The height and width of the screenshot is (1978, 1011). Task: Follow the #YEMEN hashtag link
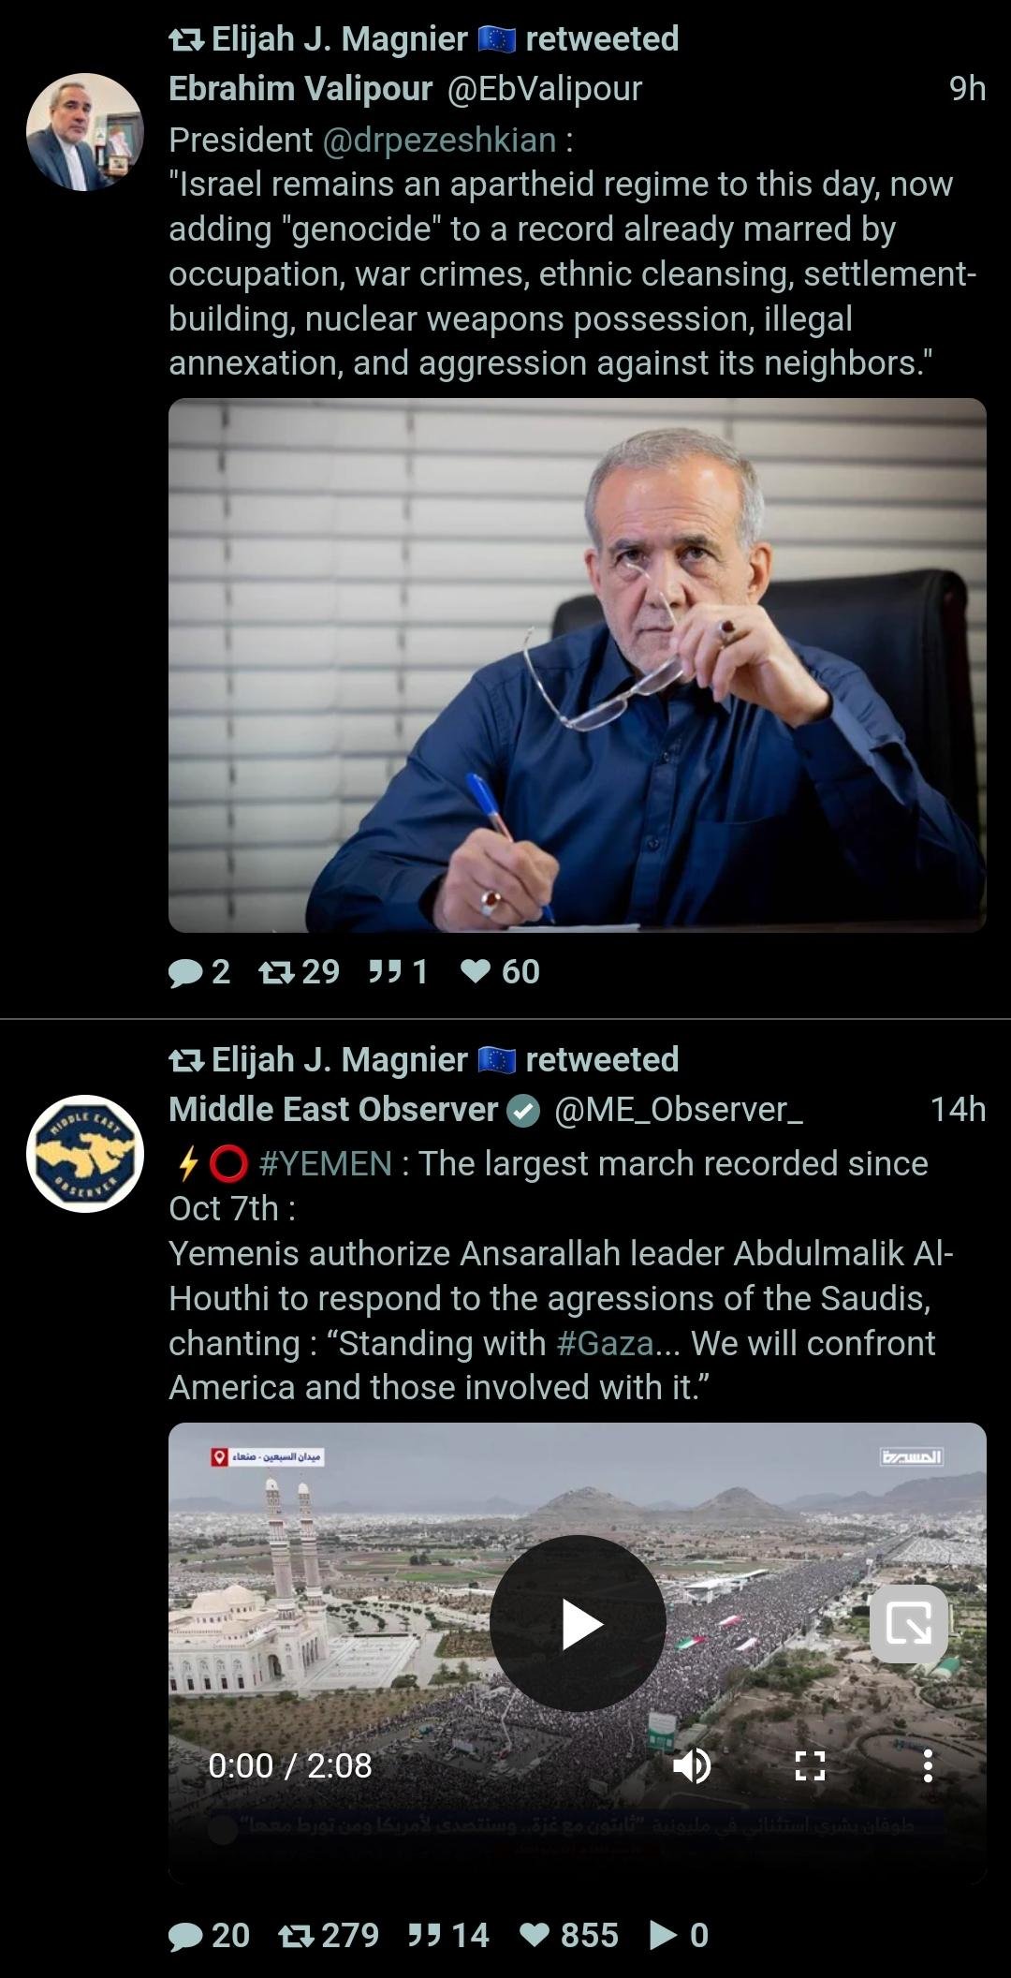coord(325,1164)
